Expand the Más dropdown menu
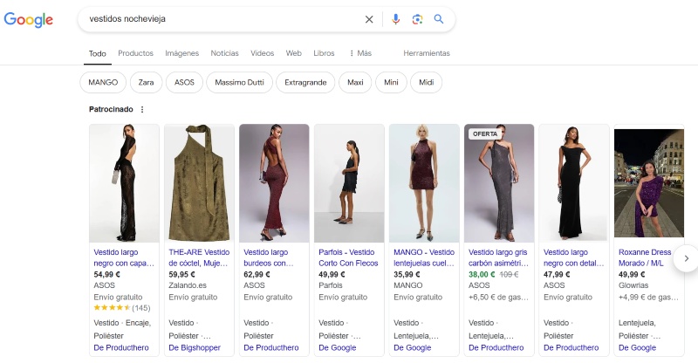698x363 pixels. [360, 53]
